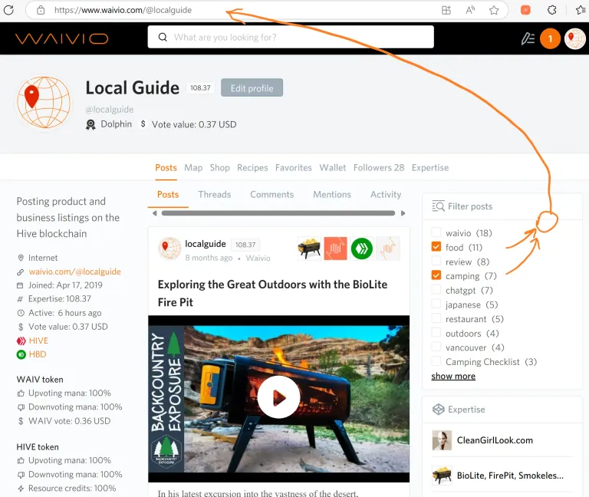Uncheck the camping (7) filter

(436, 275)
